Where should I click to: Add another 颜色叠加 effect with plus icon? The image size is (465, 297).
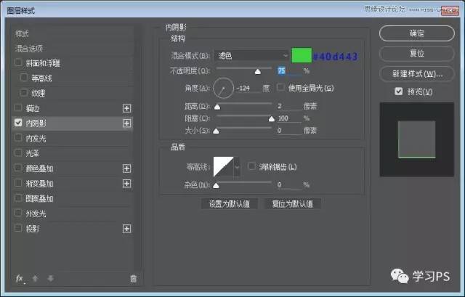127,168
